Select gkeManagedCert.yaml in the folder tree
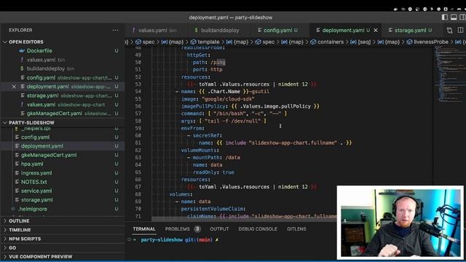This screenshot has width=466, height=262. [63, 155]
